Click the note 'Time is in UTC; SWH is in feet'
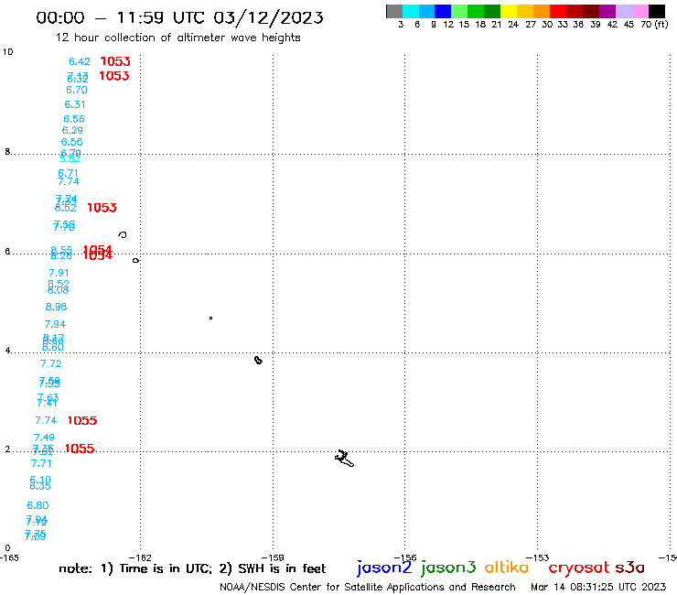The width and height of the screenshot is (677, 595). [192, 568]
